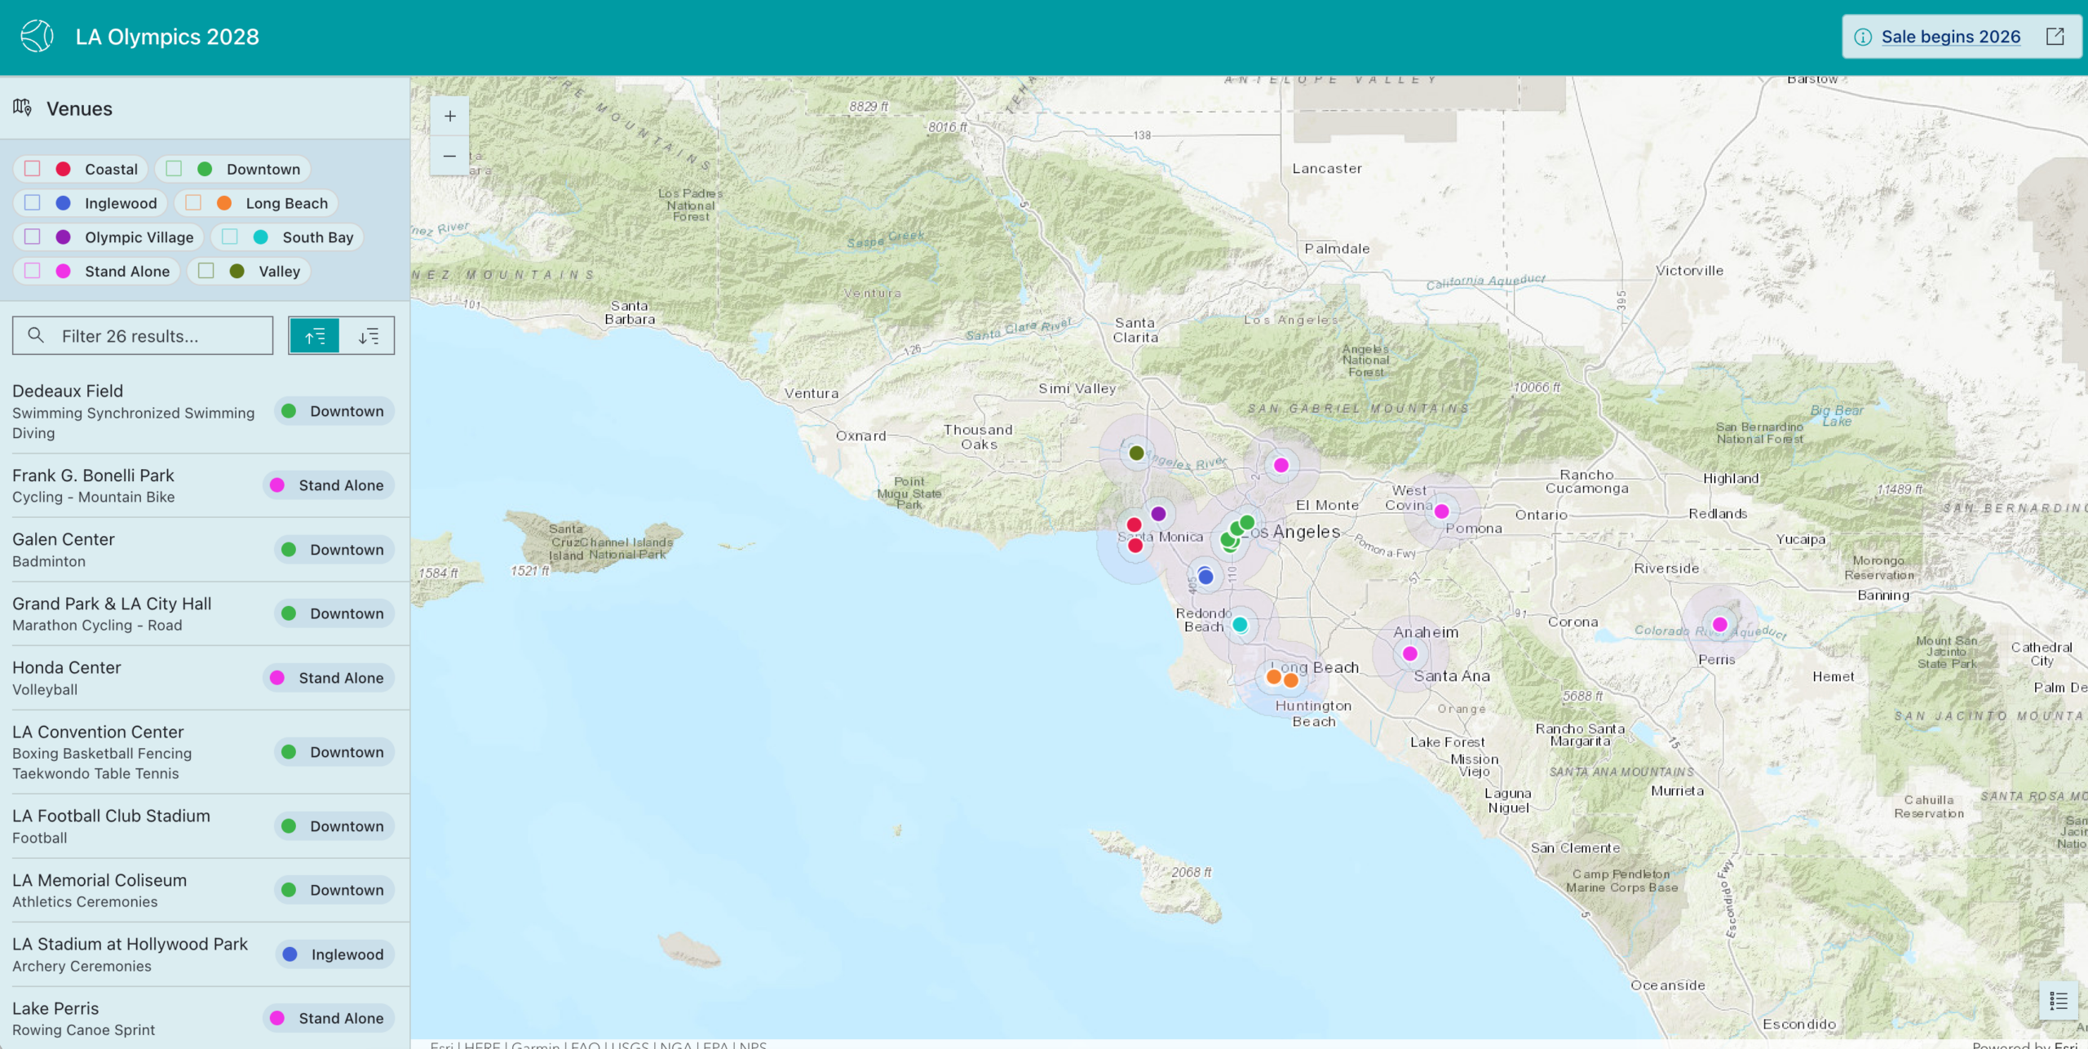Select the ascending sort icon

click(314, 334)
